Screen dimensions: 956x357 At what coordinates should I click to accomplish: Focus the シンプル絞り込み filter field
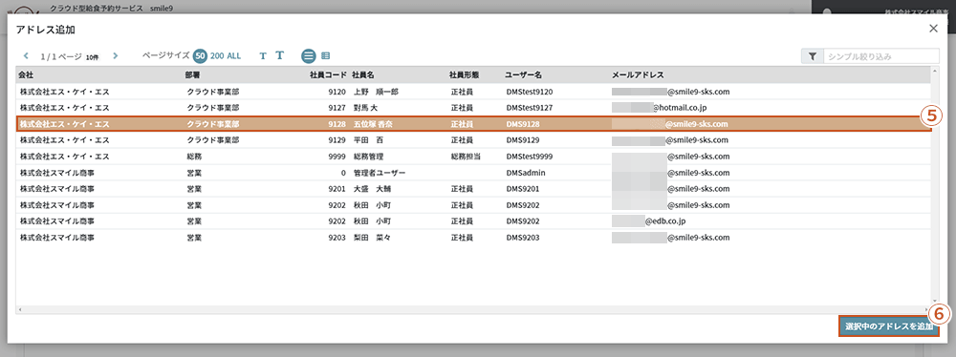tap(881, 56)
